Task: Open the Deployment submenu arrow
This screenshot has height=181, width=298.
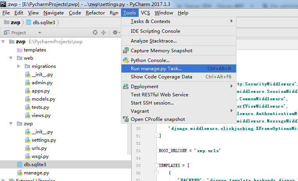Action: coord(231,86)
